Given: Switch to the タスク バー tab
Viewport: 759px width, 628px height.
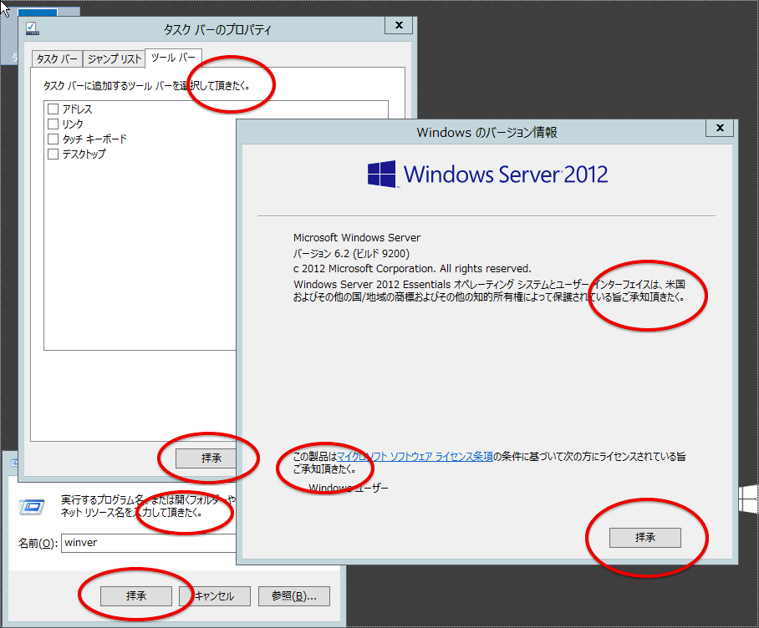Looking at the screenshot, I should point(57,59).
